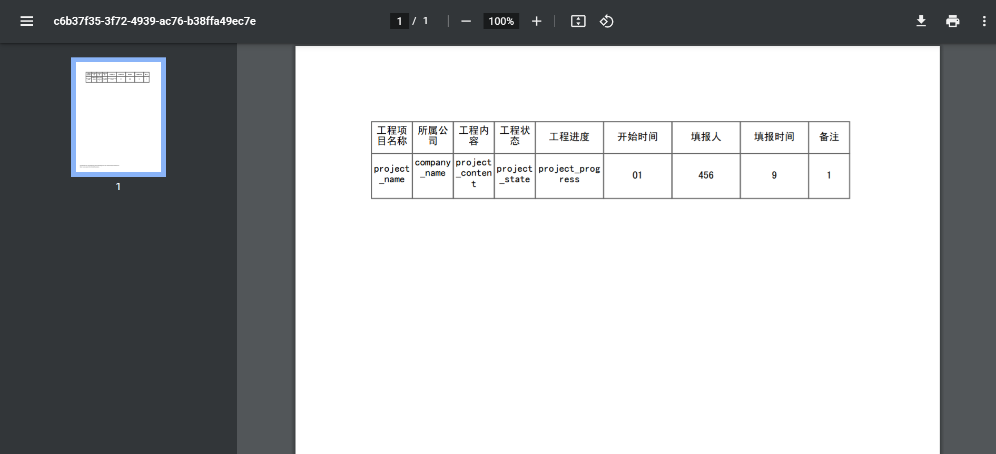Toggle the sidebar hamburger menu

(27, 21)
